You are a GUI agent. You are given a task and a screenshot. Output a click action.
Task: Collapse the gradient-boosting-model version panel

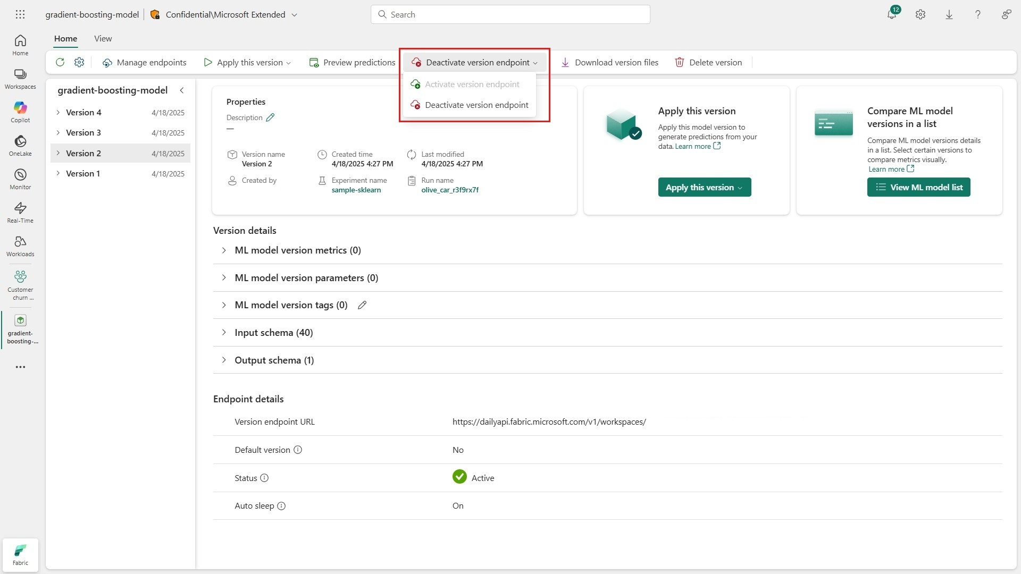click(x=182, y=90)
